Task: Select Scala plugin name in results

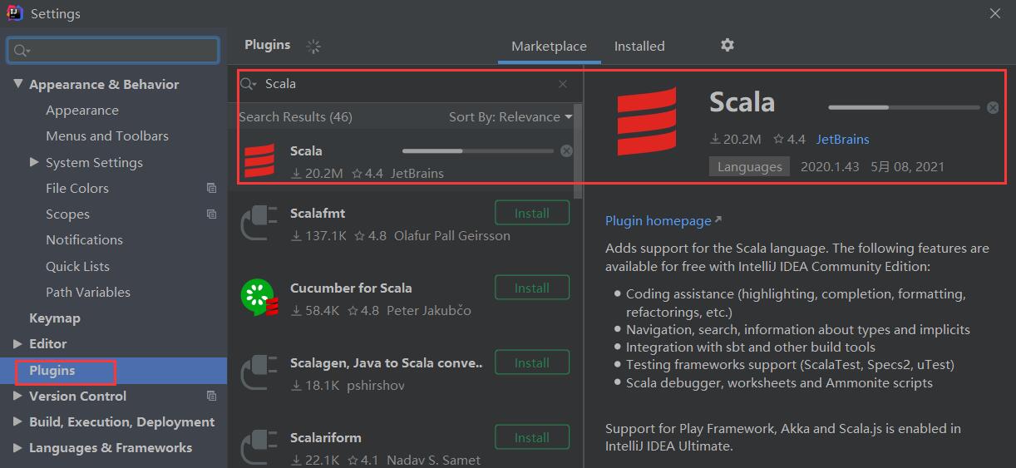Action: coord(306,150)
